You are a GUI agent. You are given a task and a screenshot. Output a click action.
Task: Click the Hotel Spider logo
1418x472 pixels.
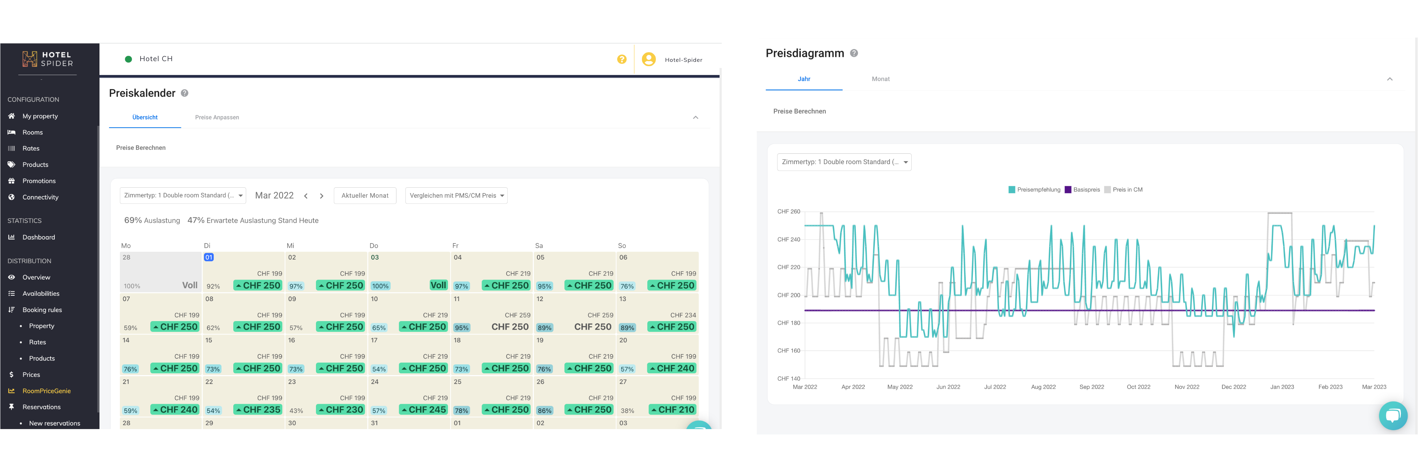[x=48, y=59]
